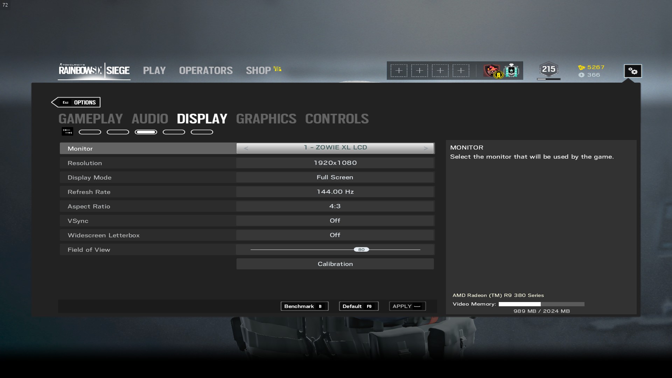This screenshot has width=672, height=378.
Task: Open the settings gear icon
Action: tap(633, 71)
